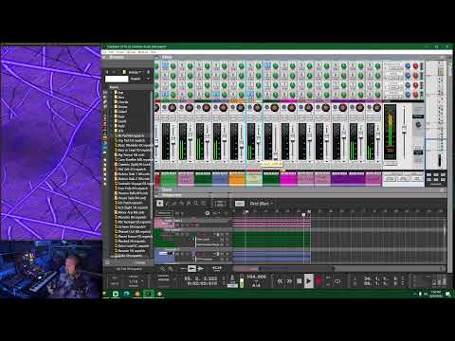Open the 1/16 quantize value dropdown

[x=135, y=281]
